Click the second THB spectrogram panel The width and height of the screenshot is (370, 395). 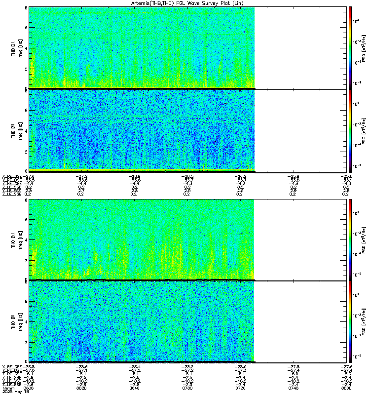point(142,130)
